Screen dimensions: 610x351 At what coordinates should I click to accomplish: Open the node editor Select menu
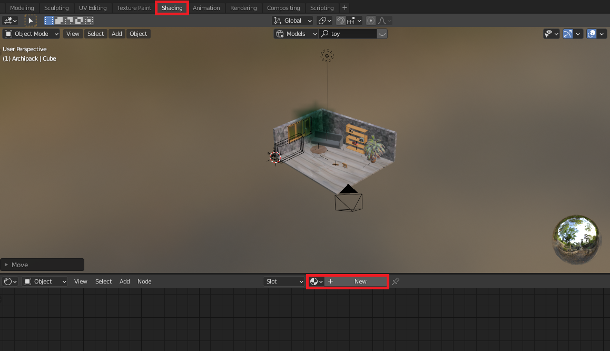pyautogui.click(x=103, y=281)
